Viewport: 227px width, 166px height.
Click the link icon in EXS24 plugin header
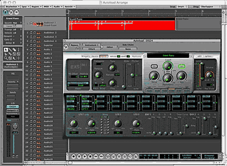coord(66,47)
